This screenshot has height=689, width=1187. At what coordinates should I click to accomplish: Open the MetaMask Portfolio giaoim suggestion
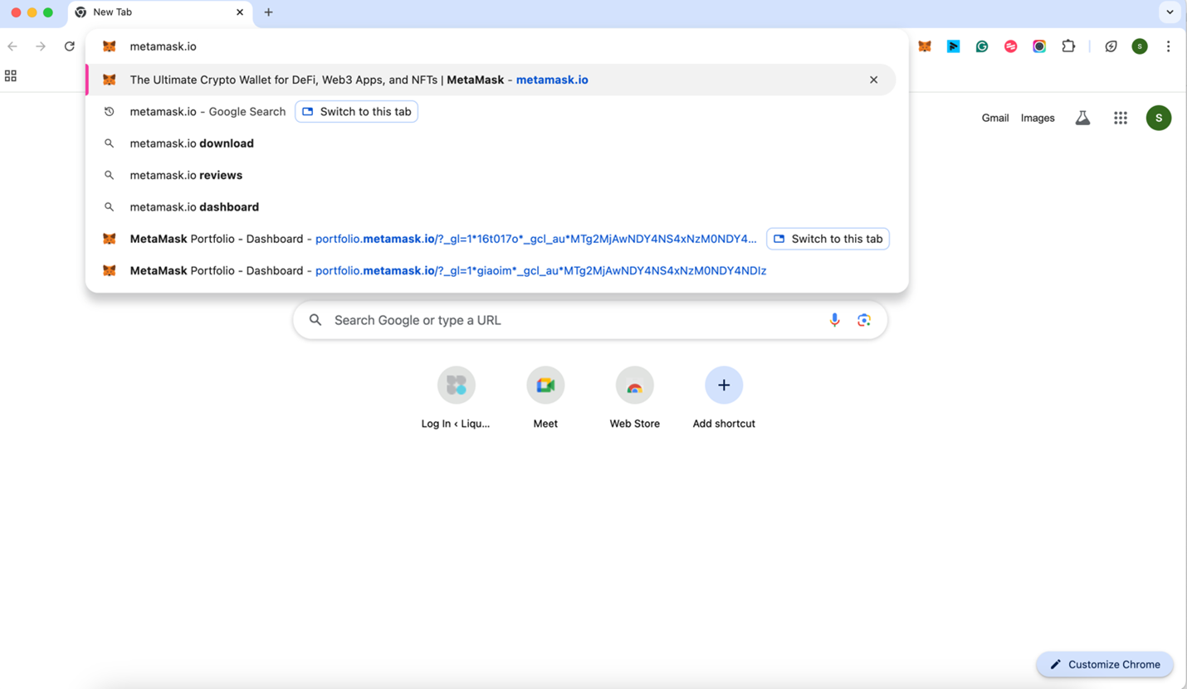coord(491,270)
